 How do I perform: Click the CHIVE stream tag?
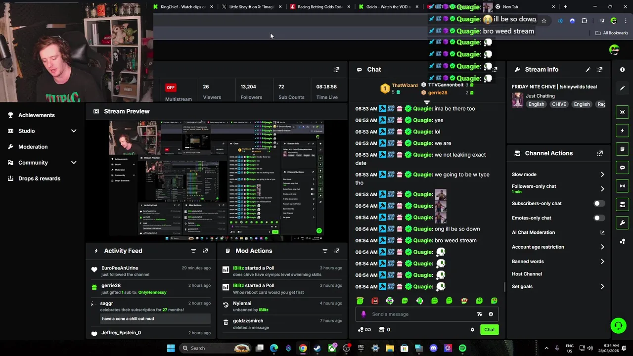coord(559,104)
